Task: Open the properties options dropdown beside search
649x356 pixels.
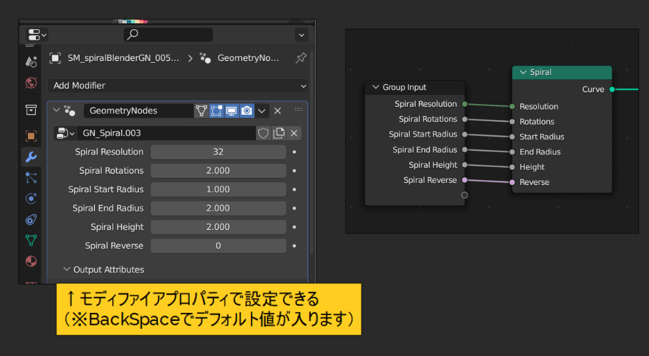Action: (x=302, y=35)
